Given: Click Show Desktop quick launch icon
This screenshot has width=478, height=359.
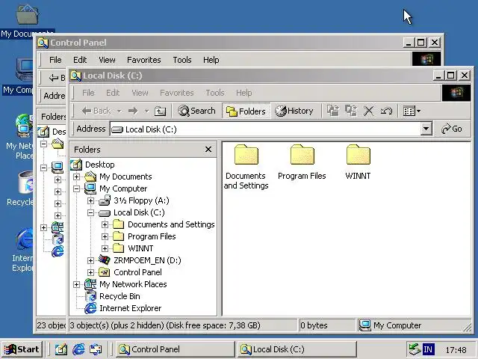Looking at the screenshot, I should pyautogui.click(x=61, y=349).
